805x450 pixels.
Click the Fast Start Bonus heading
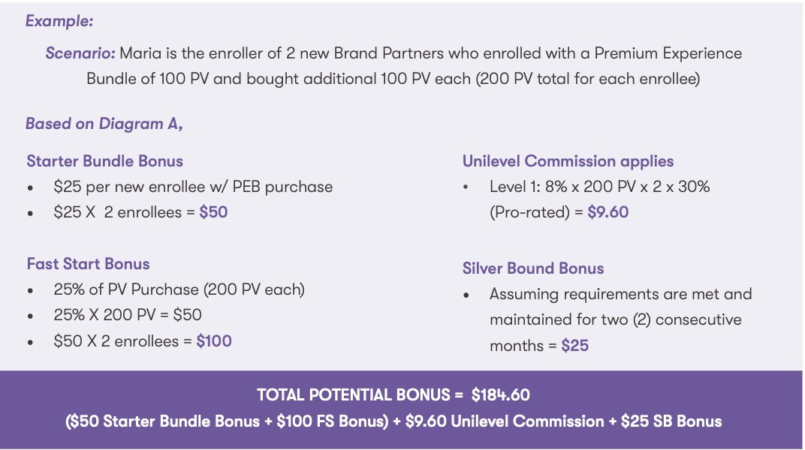89,264
